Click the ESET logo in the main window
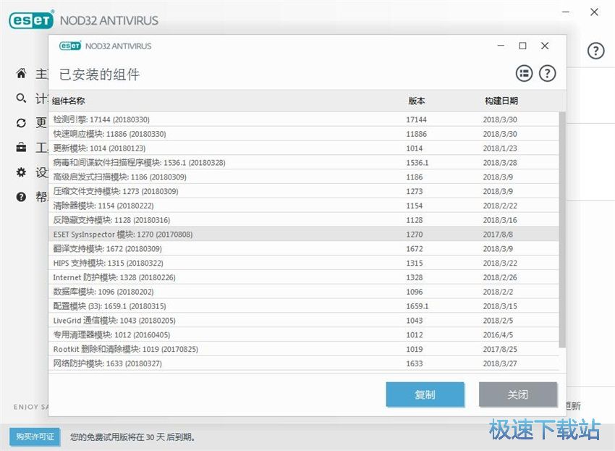The image size is (615, 451). (x=31, y=20)
